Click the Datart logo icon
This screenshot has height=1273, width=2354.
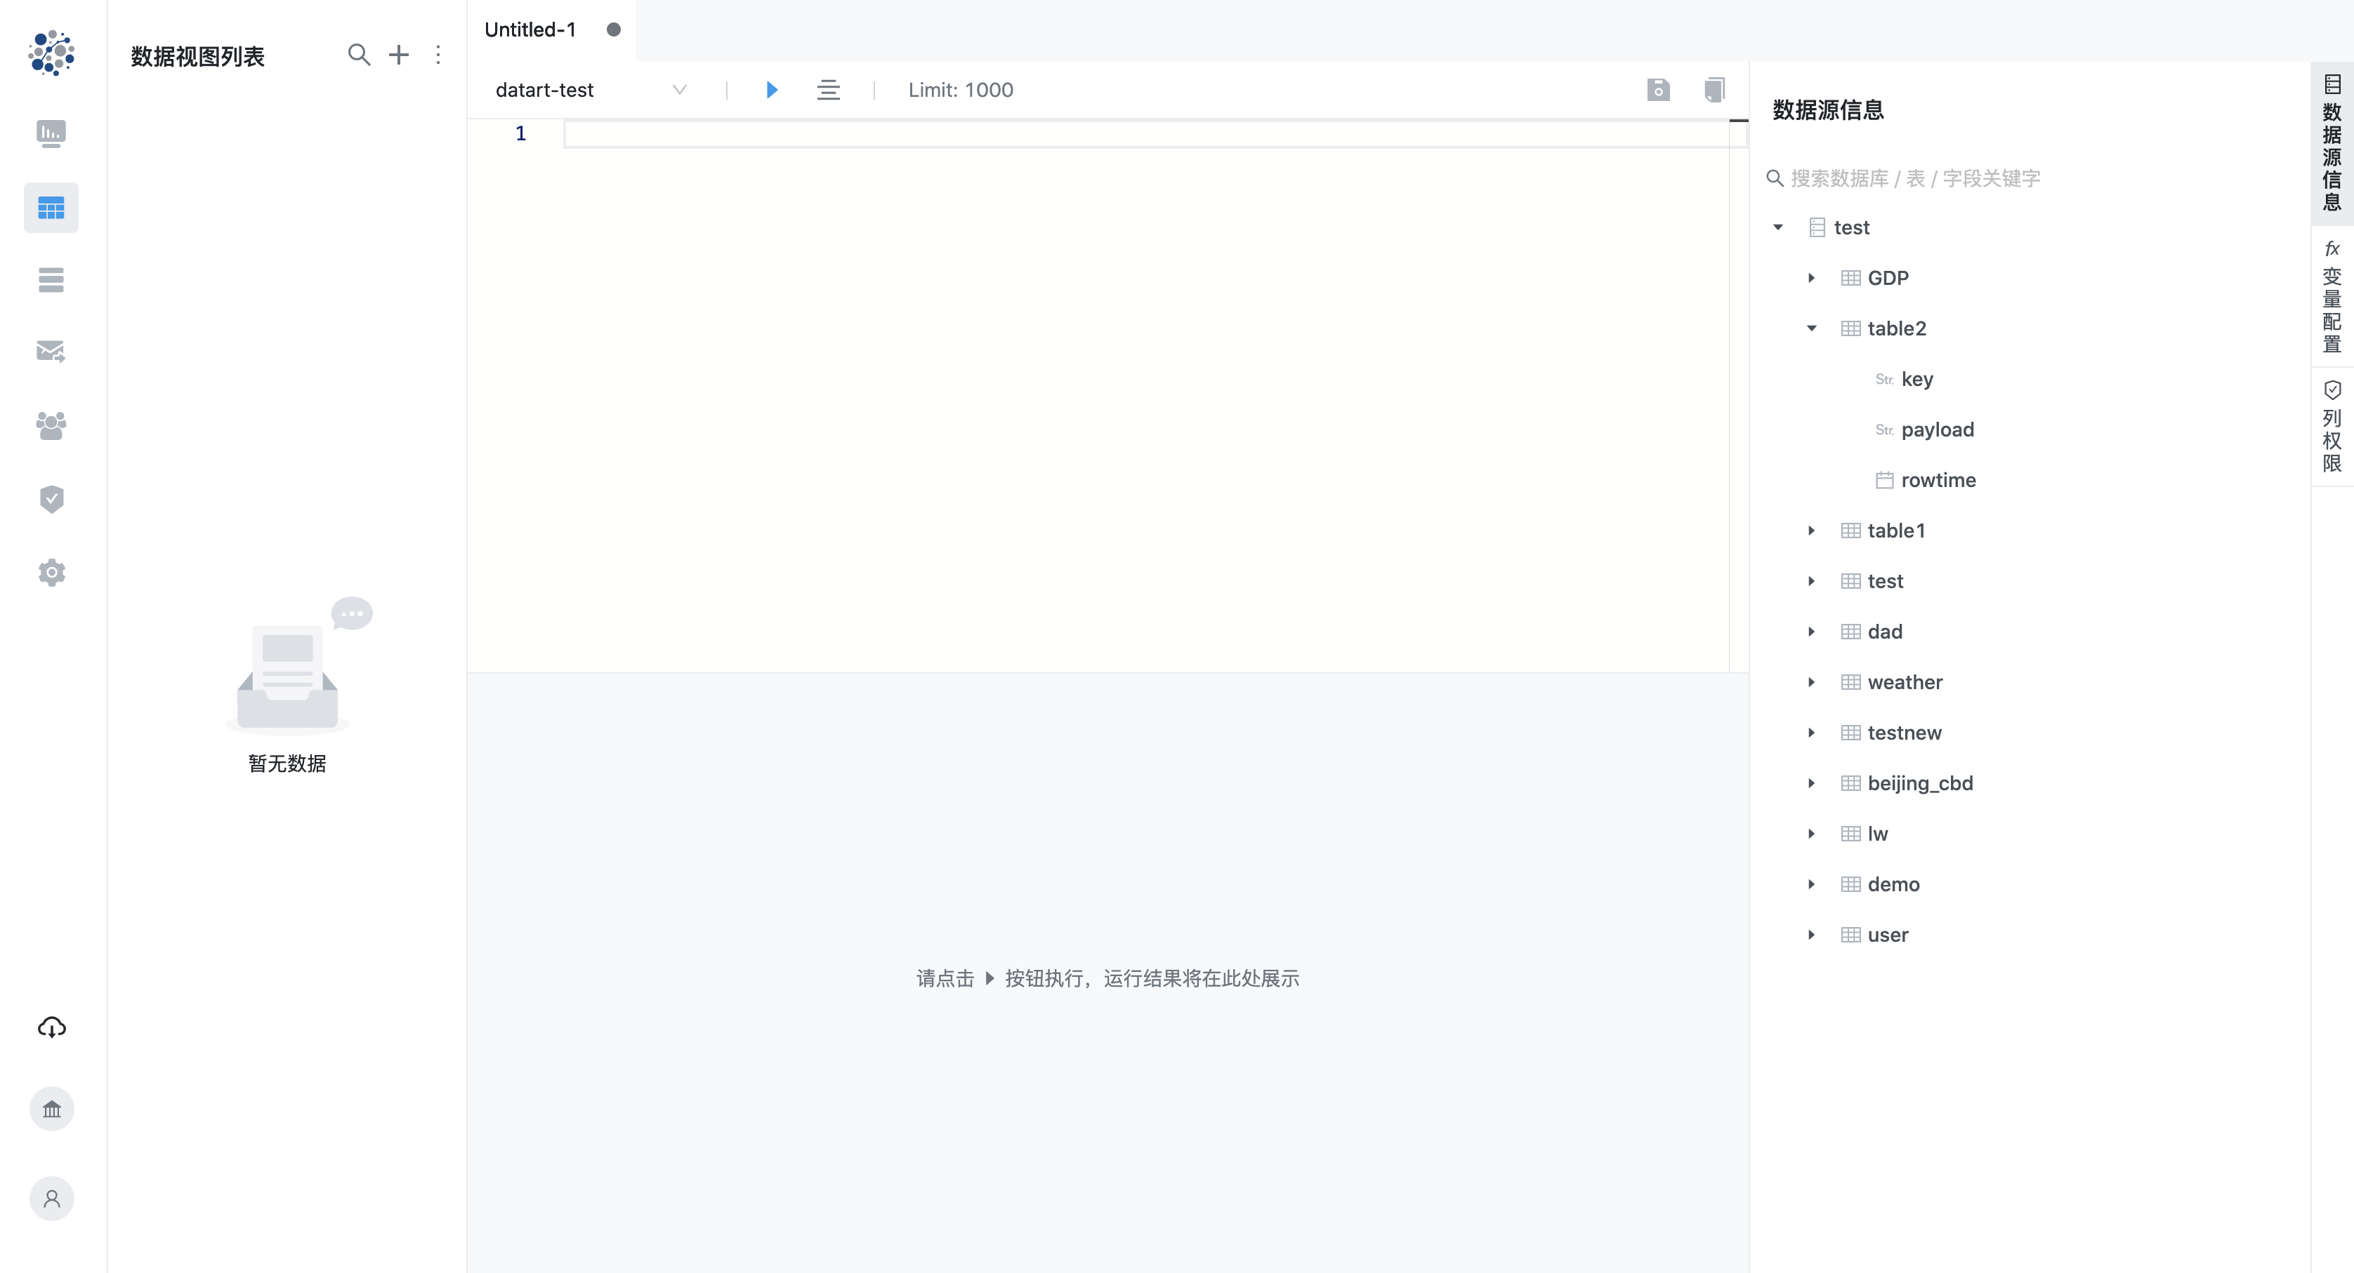coord(51,53)
